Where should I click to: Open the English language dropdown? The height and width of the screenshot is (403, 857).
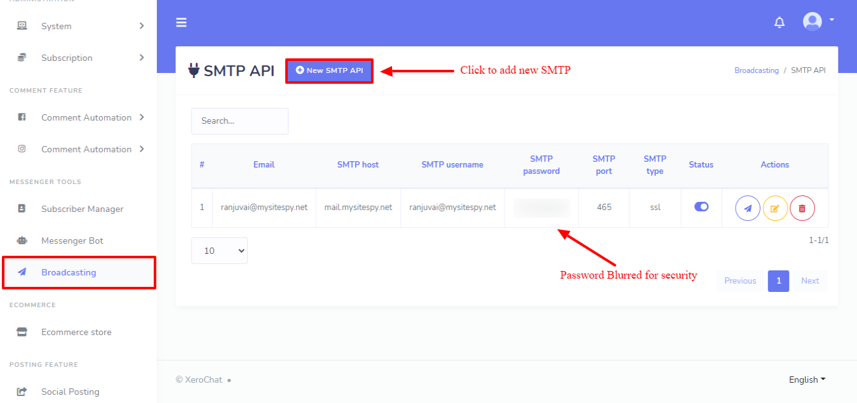coord(807,380)
